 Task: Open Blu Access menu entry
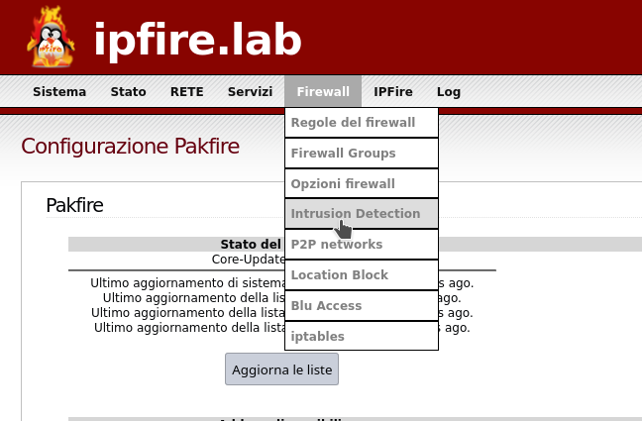coord(362,306)
